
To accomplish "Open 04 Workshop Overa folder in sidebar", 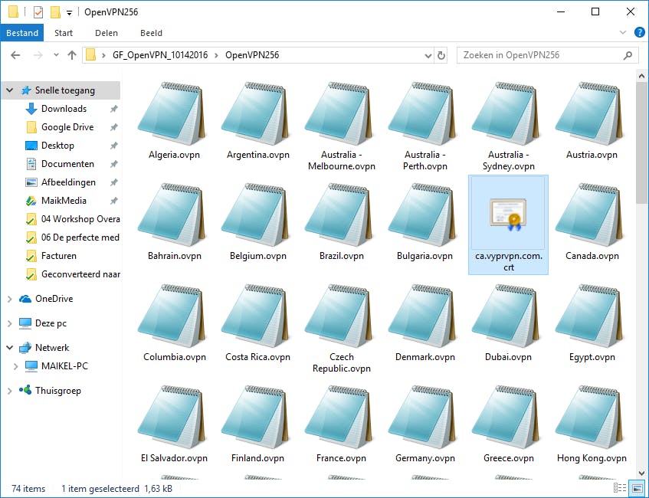I will click(x=80, y=219).
